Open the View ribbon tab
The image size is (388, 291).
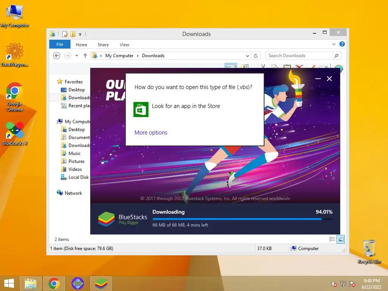tap(124, 45)
